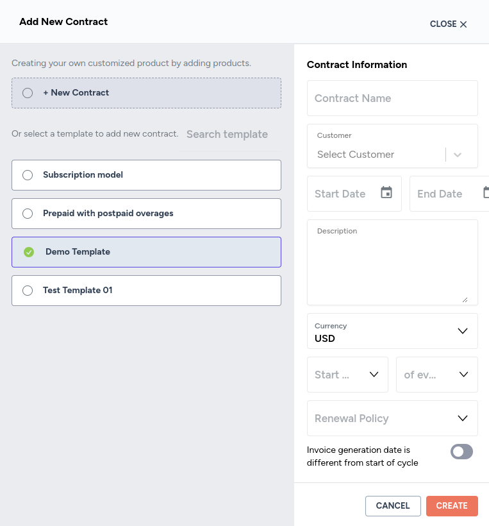Expand the billing cycle Start dropdown
489x526 pixels.
point(347,375)
